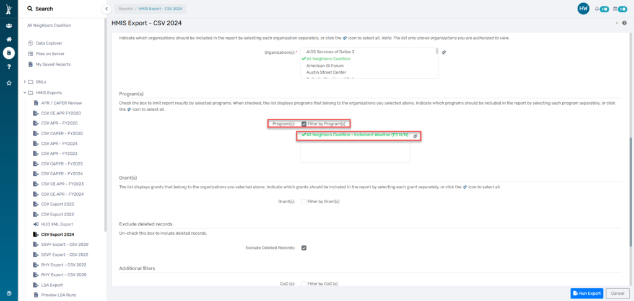This screenshot has width=634, height=301.
Task: Click the My Saved Reports document icon
Action: coord(30,64)
